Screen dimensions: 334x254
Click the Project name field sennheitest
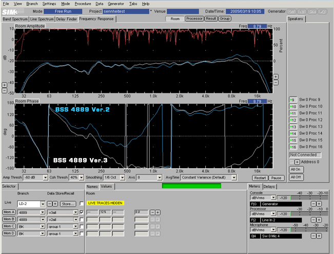(126, 11)
